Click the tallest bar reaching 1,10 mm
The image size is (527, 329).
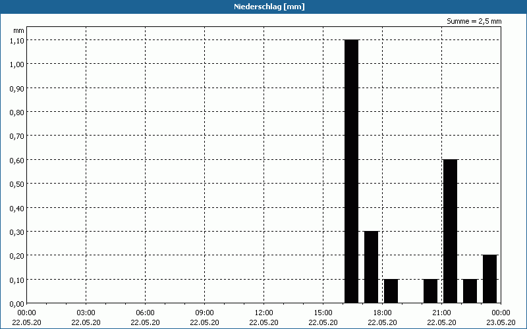[x=352, y=171]
